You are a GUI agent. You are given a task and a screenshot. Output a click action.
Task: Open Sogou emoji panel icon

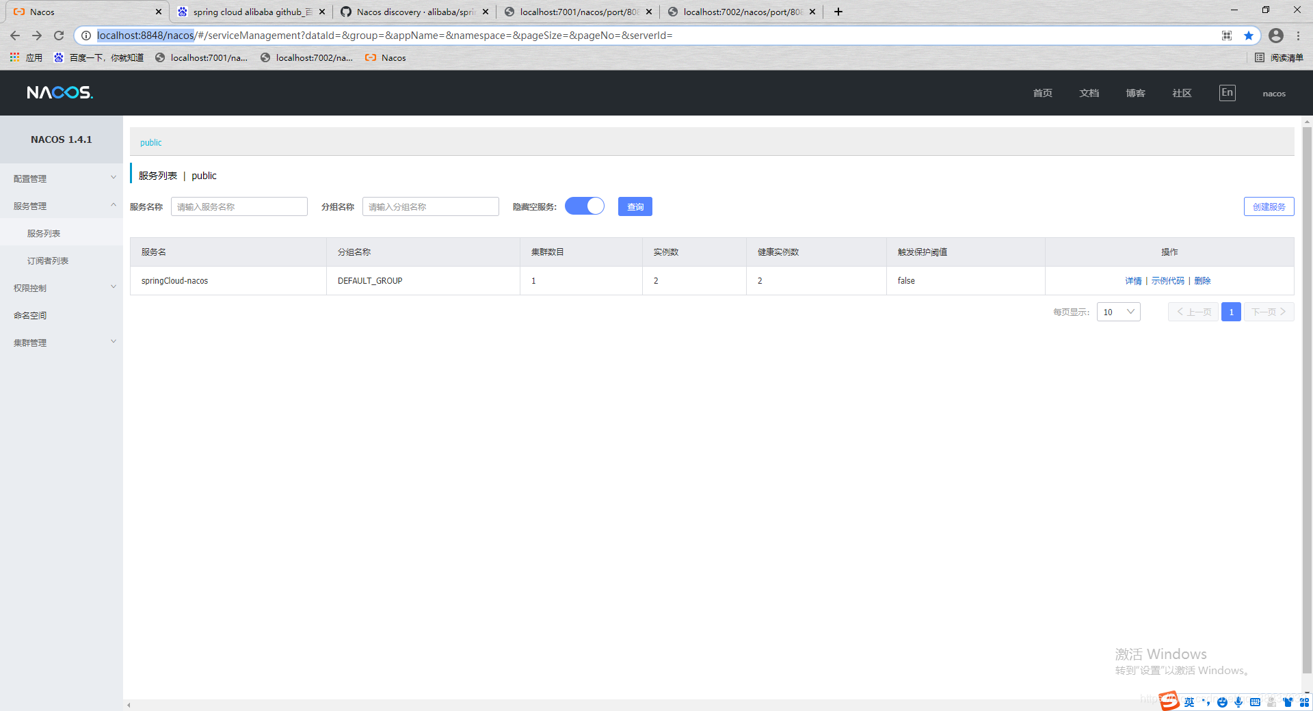coord(1222,702)
